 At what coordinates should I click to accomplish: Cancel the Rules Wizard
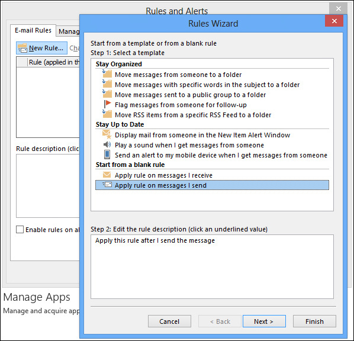coord(169,321)
